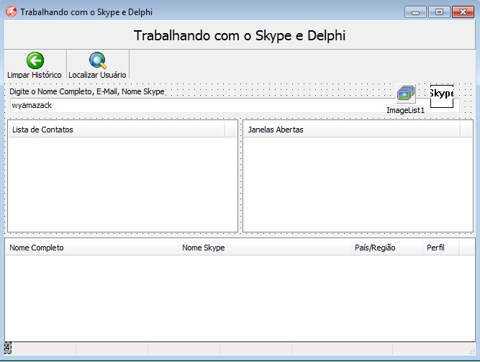Sort by the Nome Skype column header
This screenshot has height=362, width=480.
click(x=264, y=248)
